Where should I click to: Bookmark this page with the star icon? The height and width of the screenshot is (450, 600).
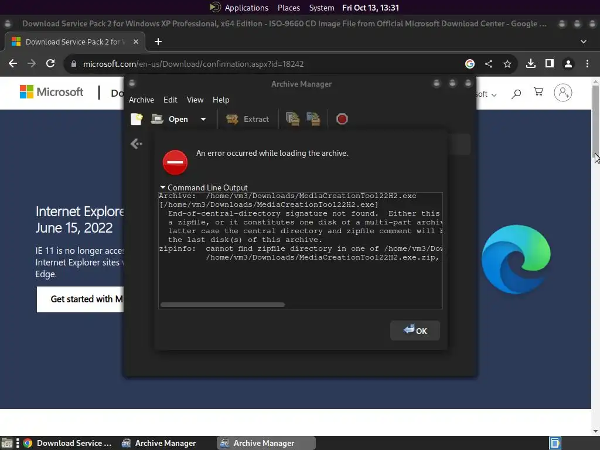click(507, 64)
